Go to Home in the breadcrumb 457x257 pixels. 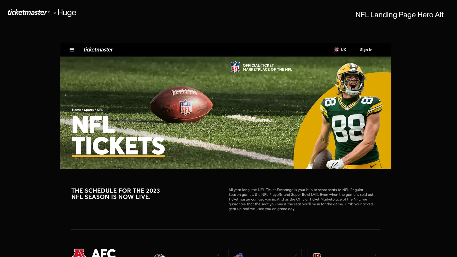pyautogui.click(x=76, y=110)
